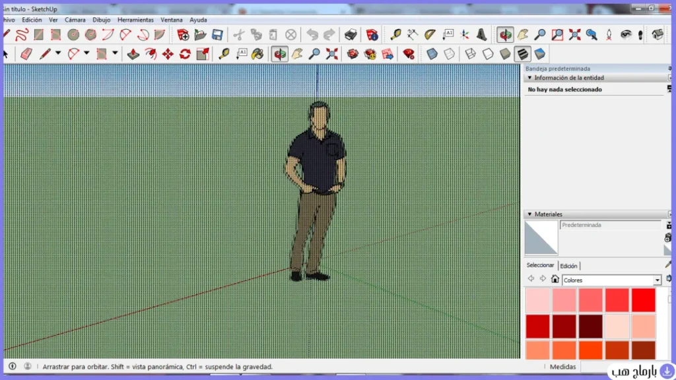Pick the pure bright red swatch
The height and width of the screenshot is (380, 676).
644,300
